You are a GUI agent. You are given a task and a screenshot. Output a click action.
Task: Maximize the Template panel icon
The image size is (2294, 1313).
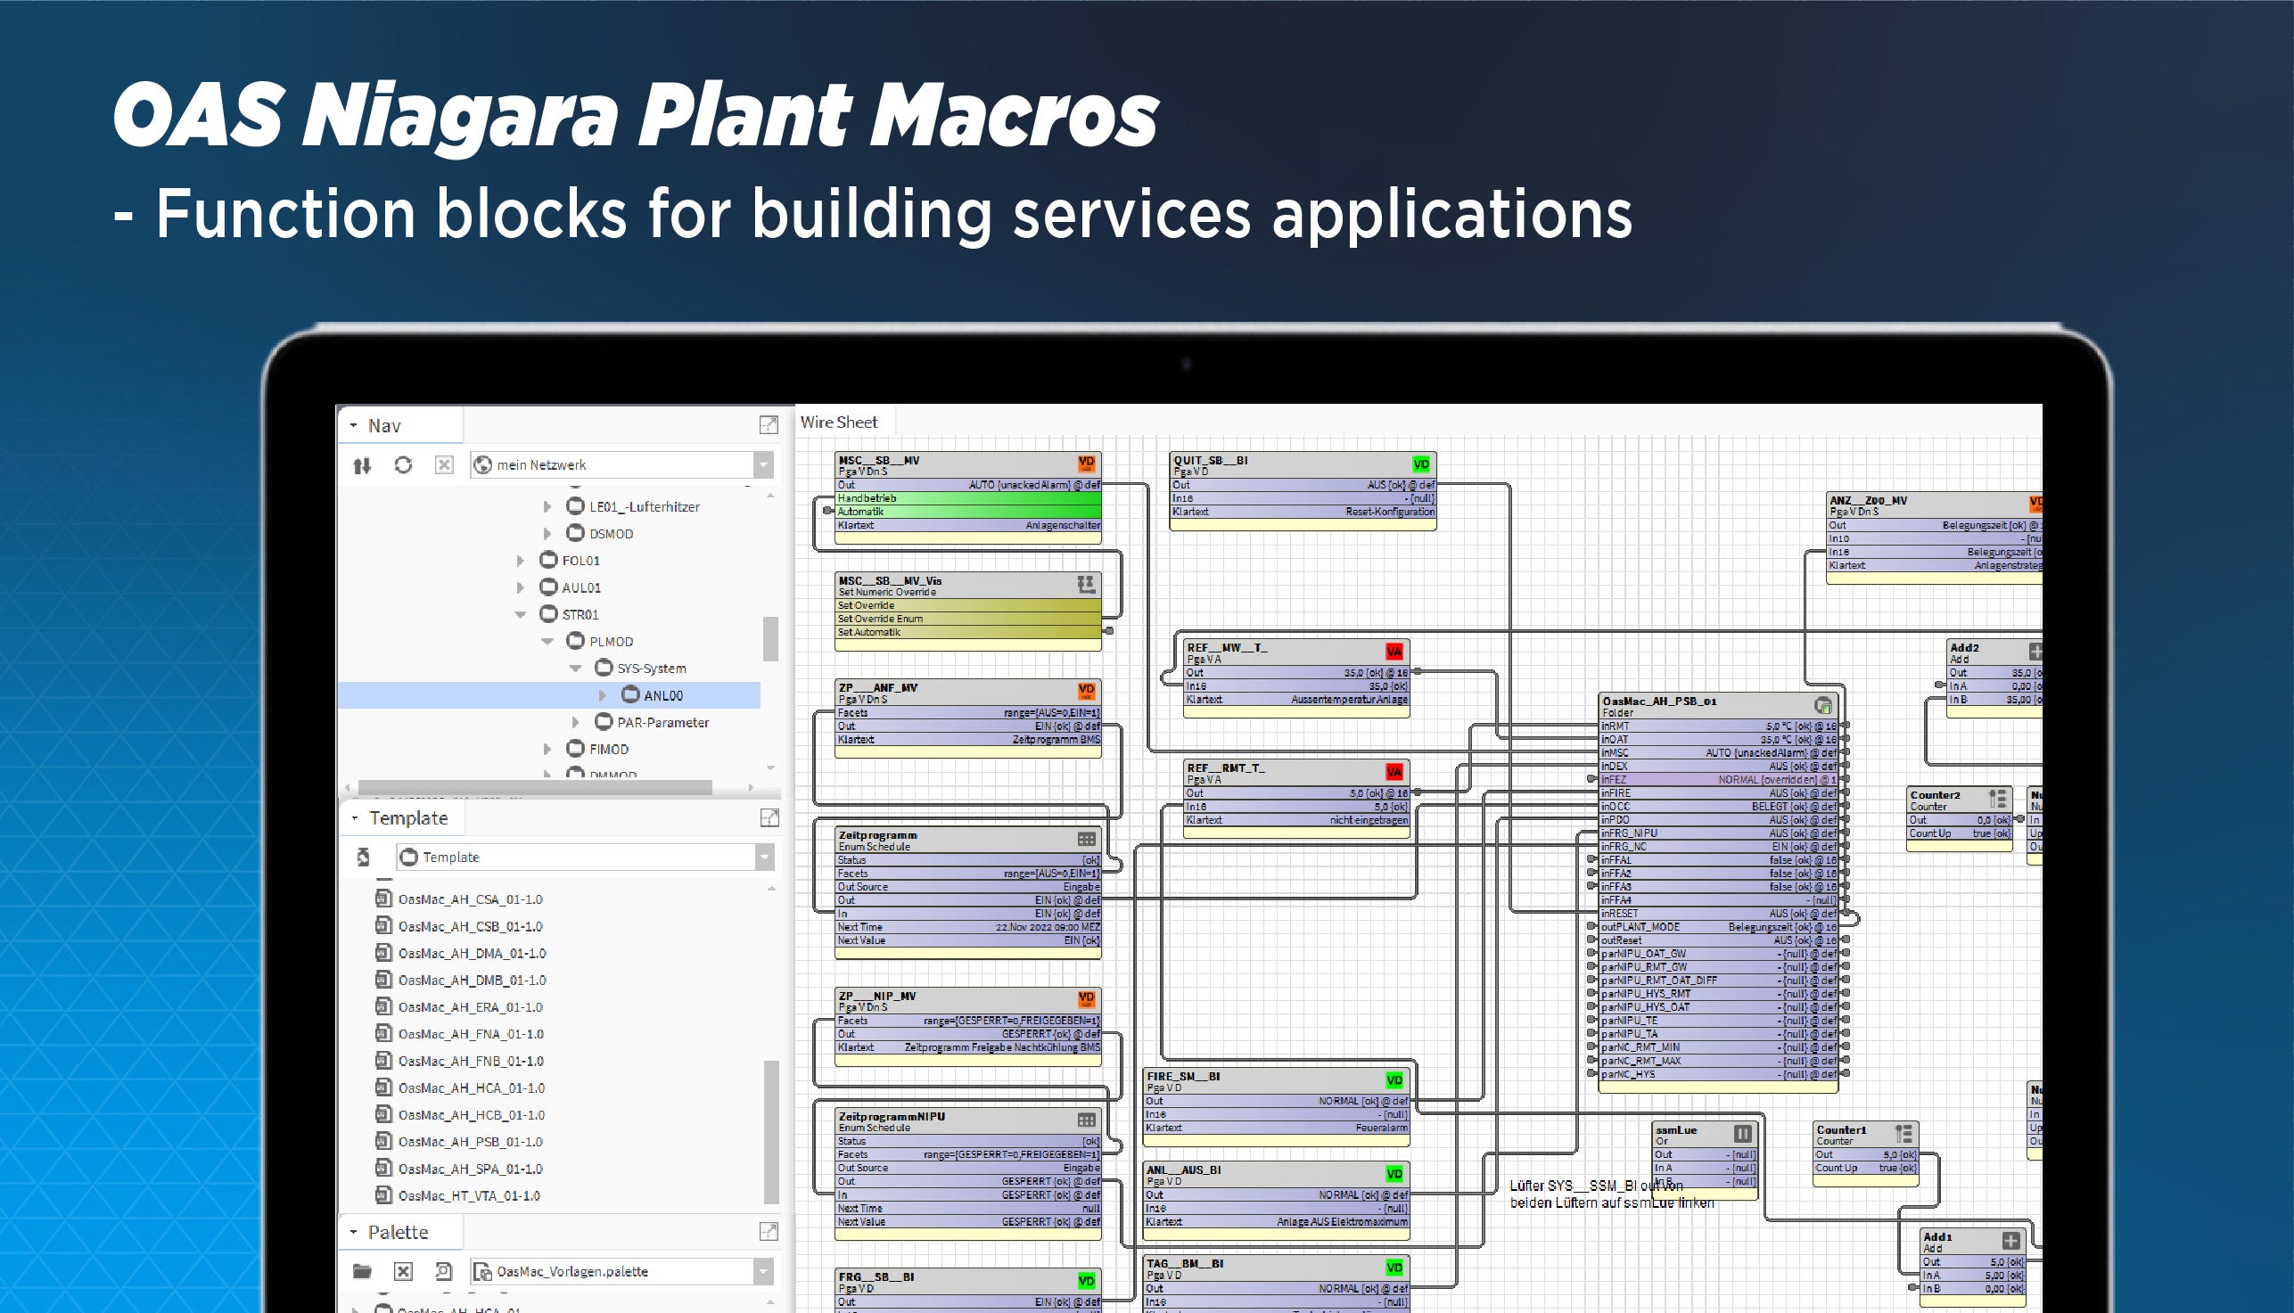769,818
